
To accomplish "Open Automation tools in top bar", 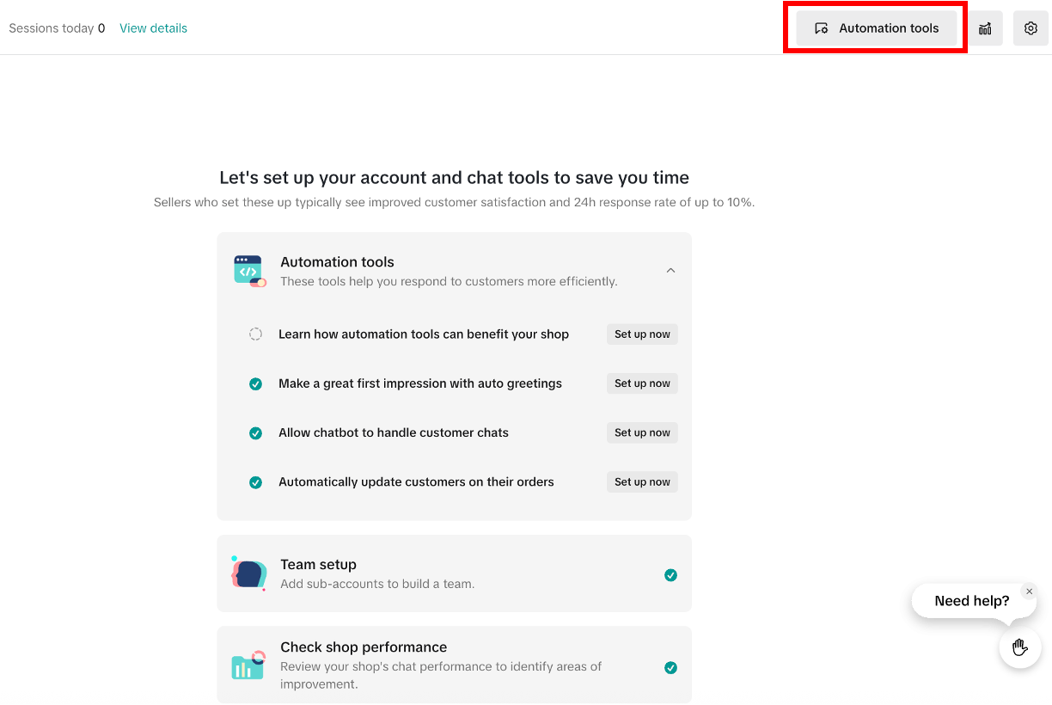I will point(876,28).
